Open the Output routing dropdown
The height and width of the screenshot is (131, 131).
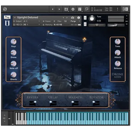pos(27,21)
